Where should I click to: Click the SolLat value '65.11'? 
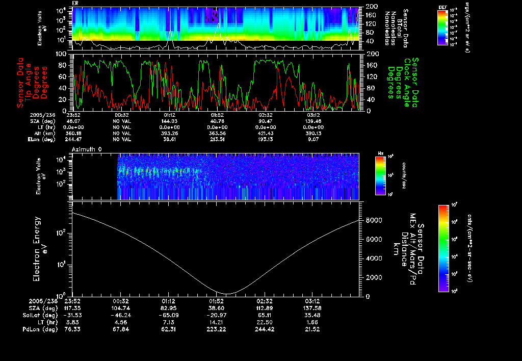[265, 315]
